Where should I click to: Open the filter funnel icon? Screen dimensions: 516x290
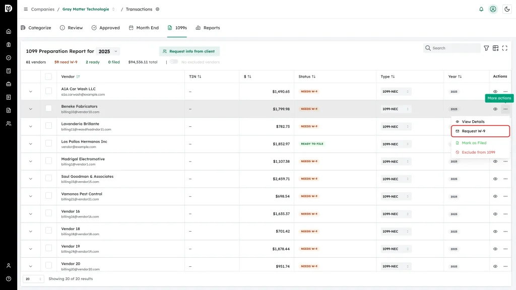pos(486,48)
